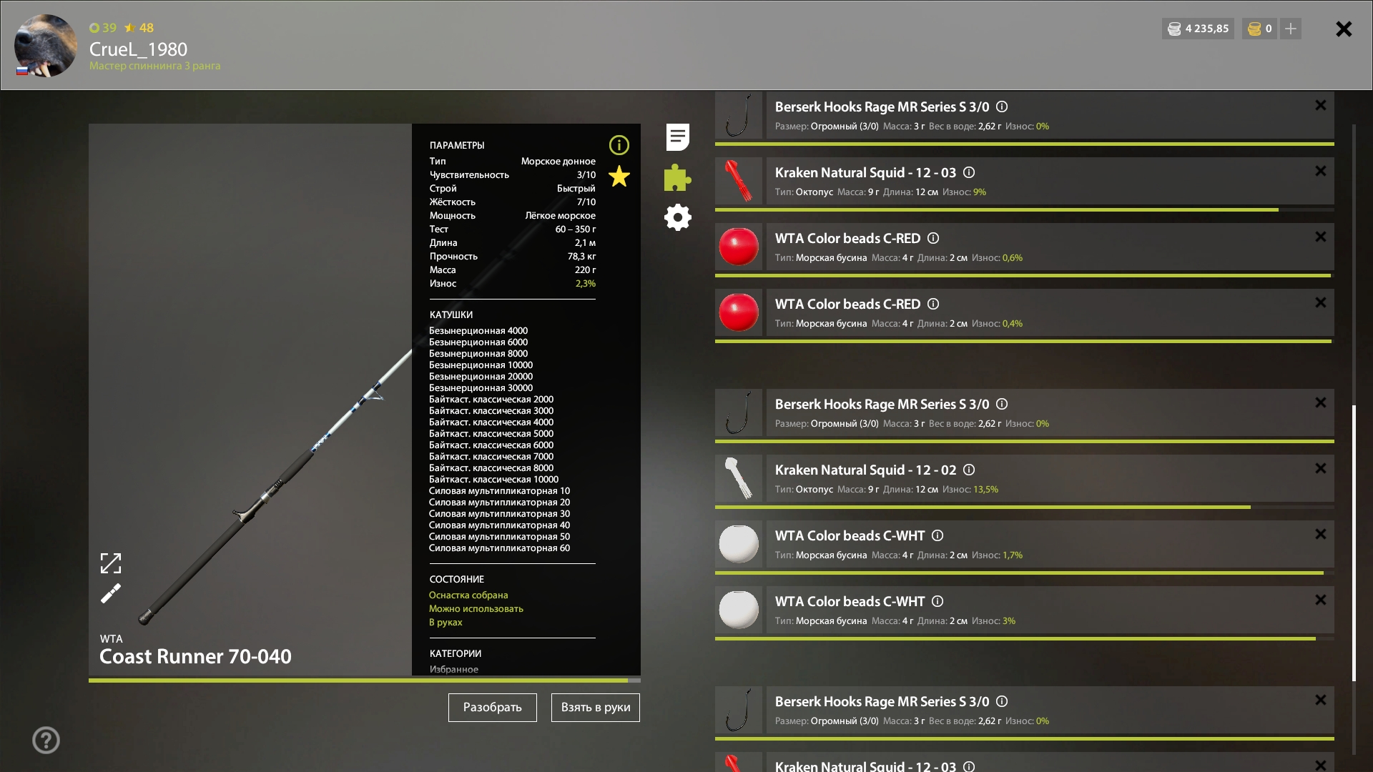Click Разобрать button

[492, 708]
